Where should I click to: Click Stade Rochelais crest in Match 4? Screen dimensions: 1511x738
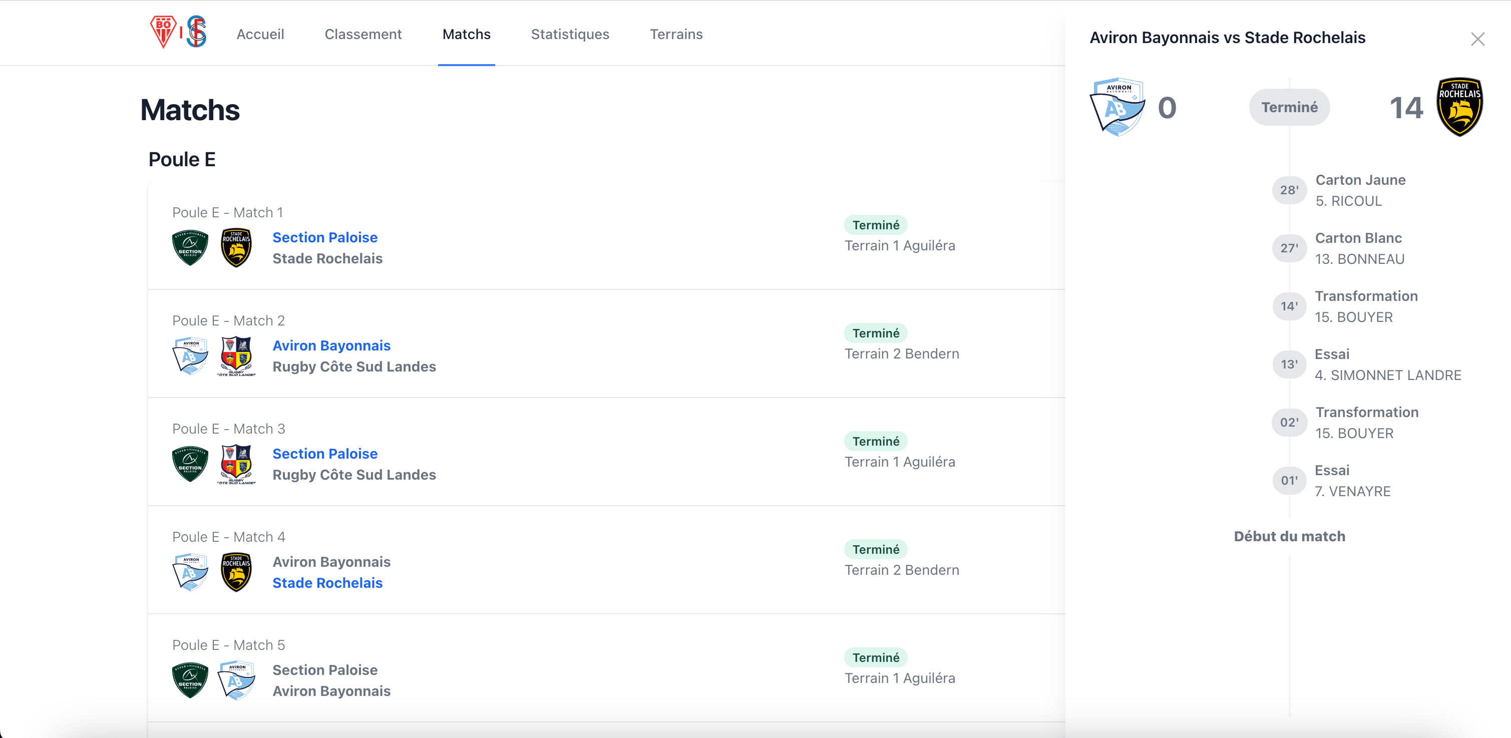coord(236,572)
